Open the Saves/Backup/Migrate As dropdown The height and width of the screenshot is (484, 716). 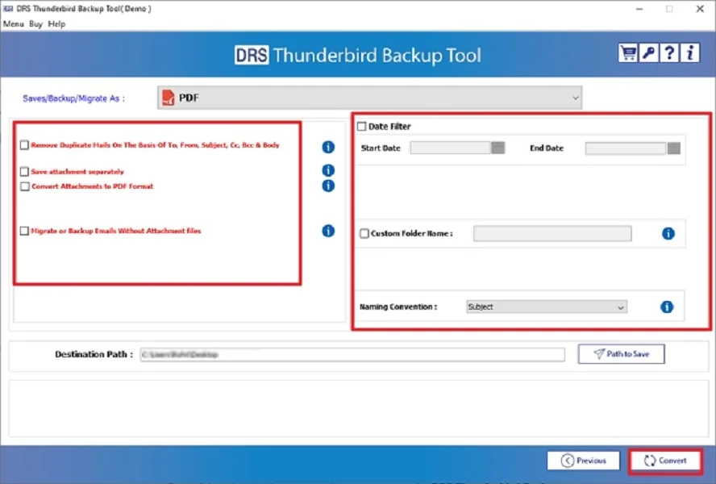pyautogui.click(x=575, y=97)
